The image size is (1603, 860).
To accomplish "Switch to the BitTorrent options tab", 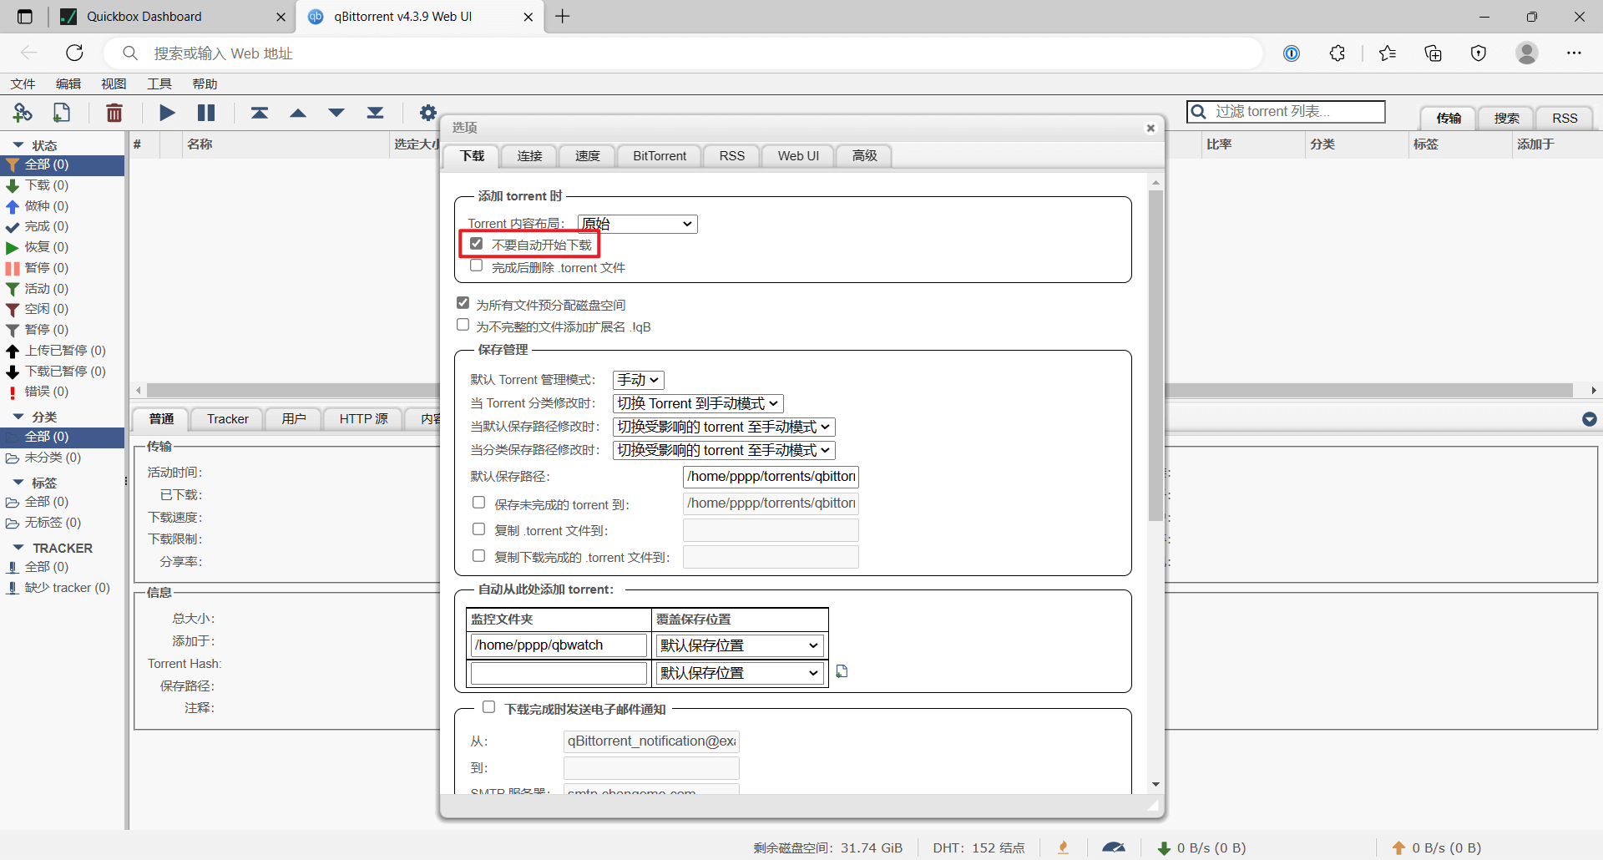I will 659,156.
